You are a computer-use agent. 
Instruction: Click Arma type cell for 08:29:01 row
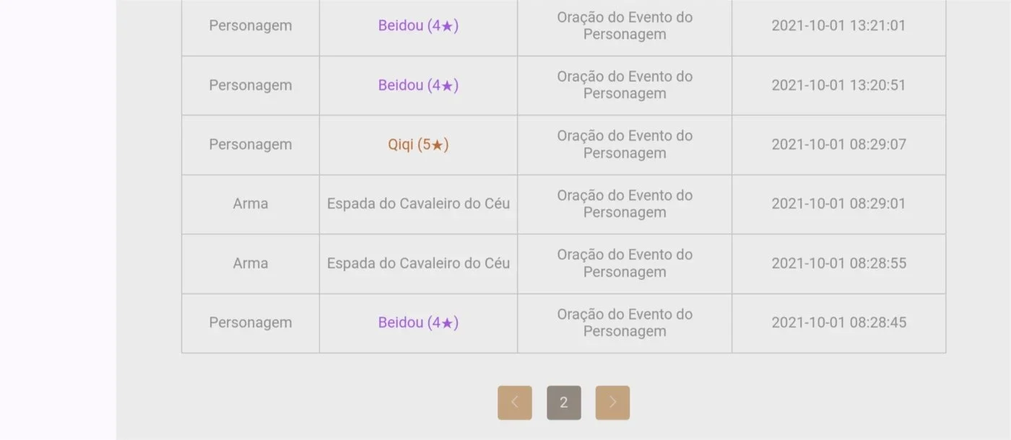251,203
